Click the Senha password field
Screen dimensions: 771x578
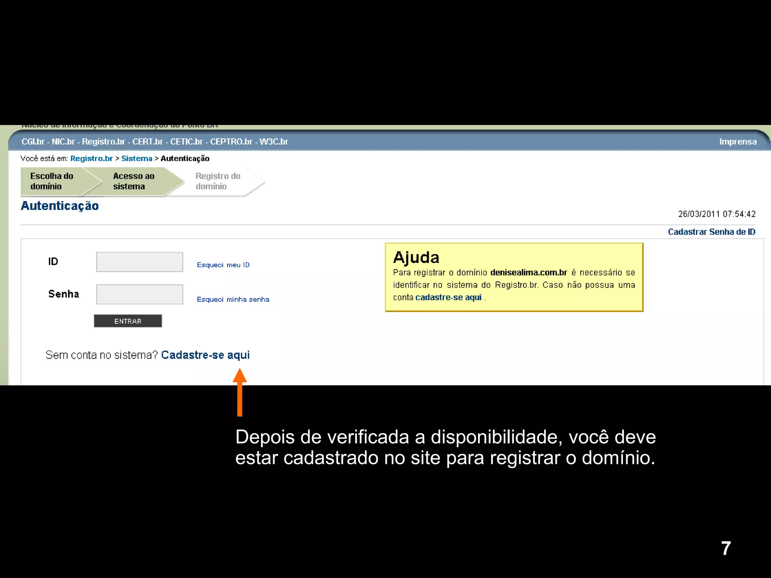point(140,294)
